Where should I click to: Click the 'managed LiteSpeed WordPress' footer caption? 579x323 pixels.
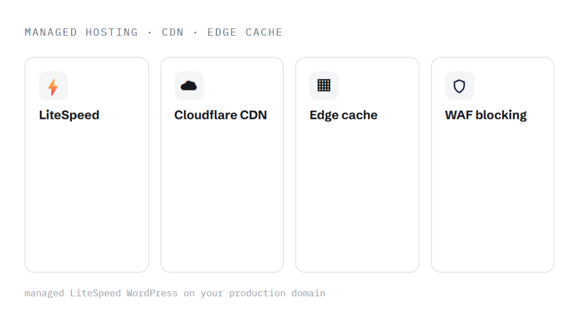175,293
